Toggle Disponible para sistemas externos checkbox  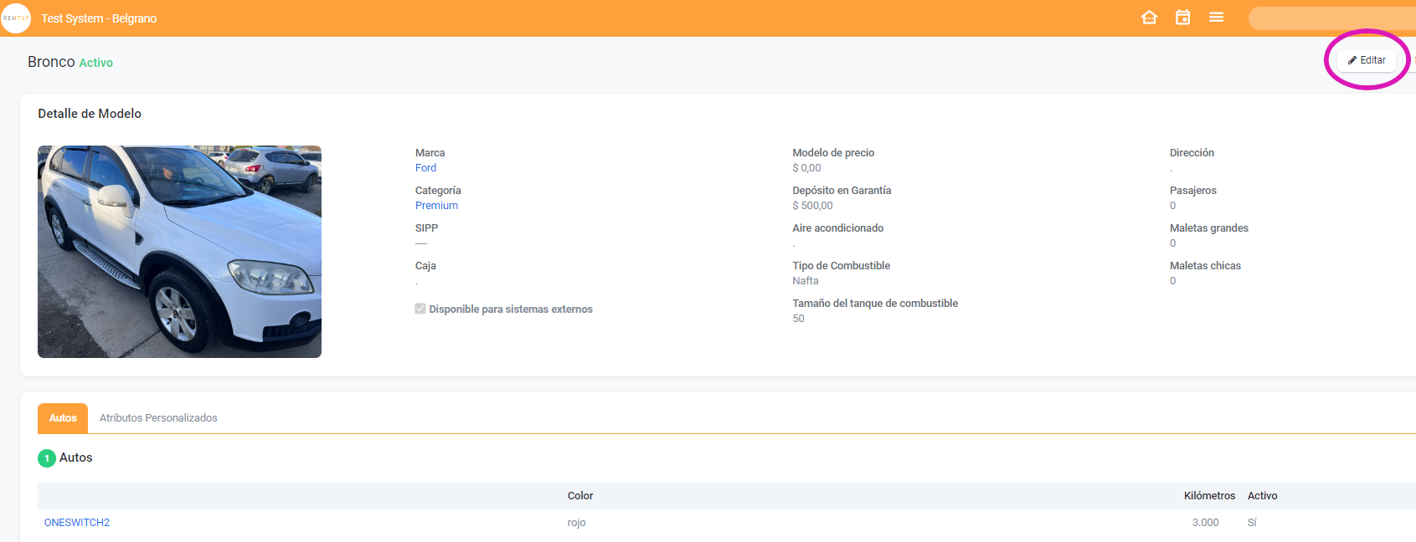420,309
